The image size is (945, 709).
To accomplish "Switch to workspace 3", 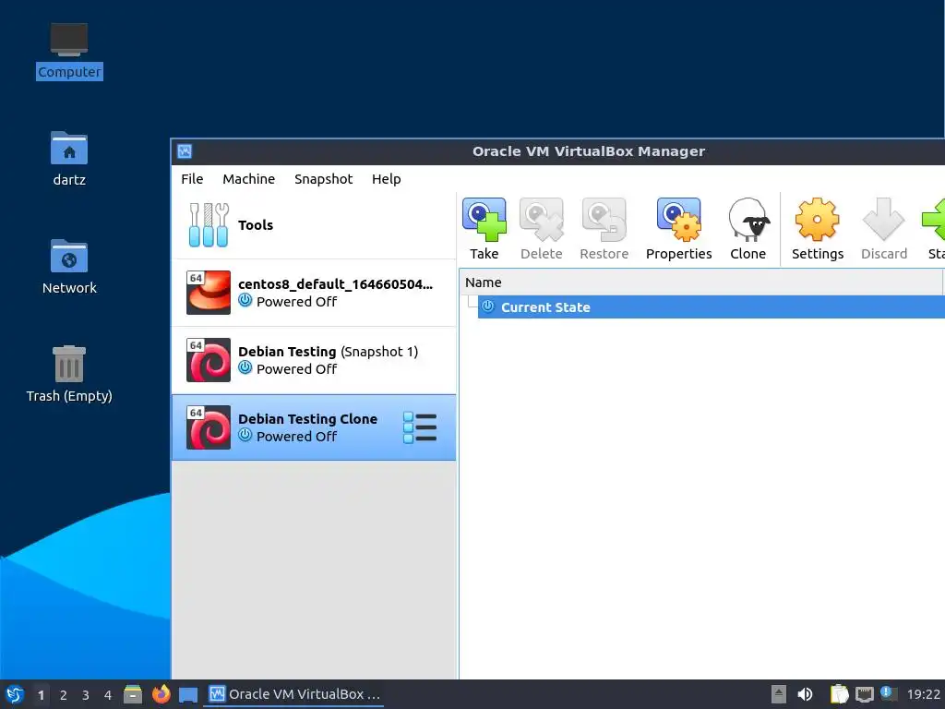I will point(86,695).
